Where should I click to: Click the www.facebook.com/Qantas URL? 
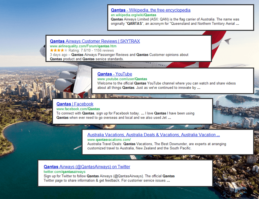(x=78, y=109)
